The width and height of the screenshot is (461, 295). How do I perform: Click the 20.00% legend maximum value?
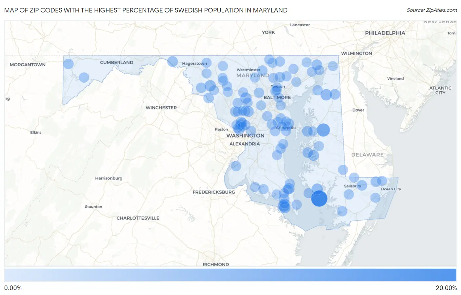point(446,288)
